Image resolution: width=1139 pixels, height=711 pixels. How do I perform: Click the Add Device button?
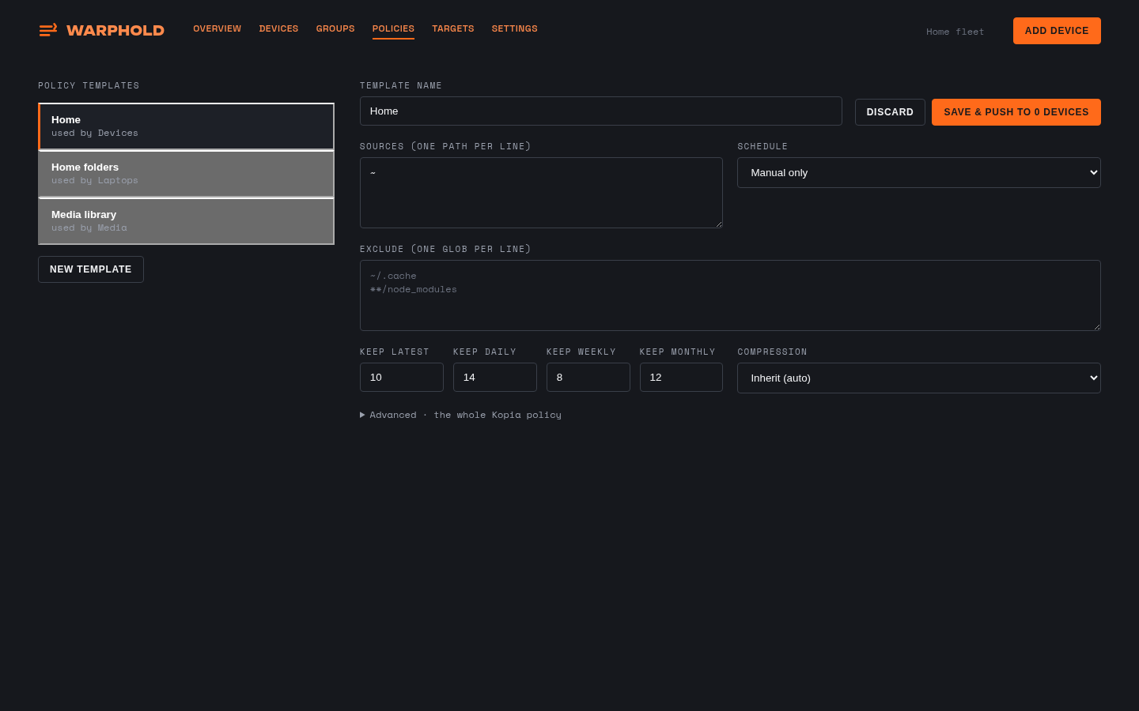1057,31
